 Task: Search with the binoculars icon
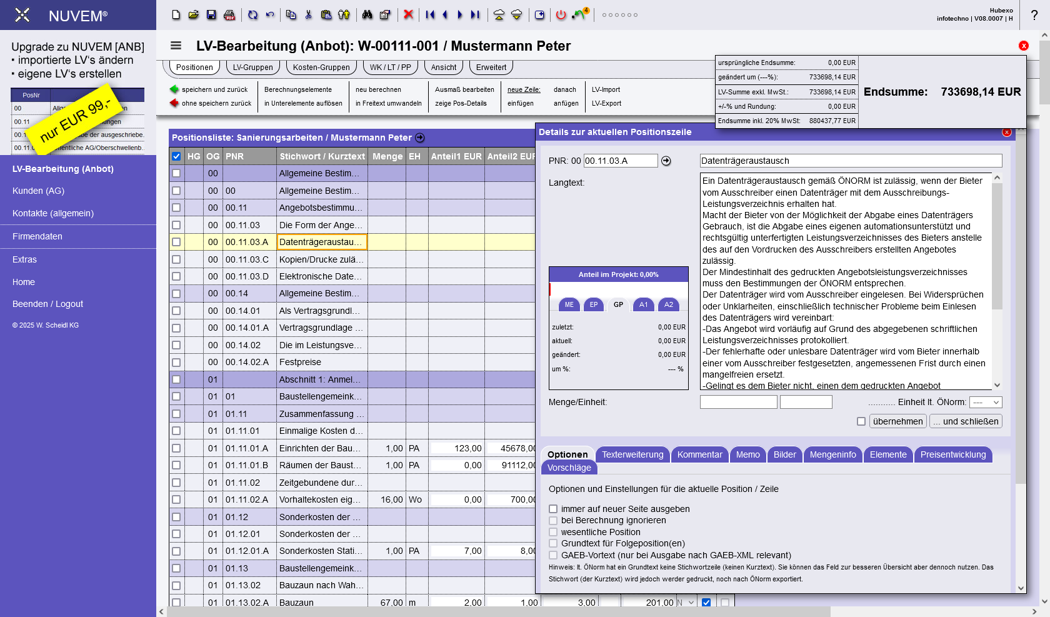coord(367,14)
